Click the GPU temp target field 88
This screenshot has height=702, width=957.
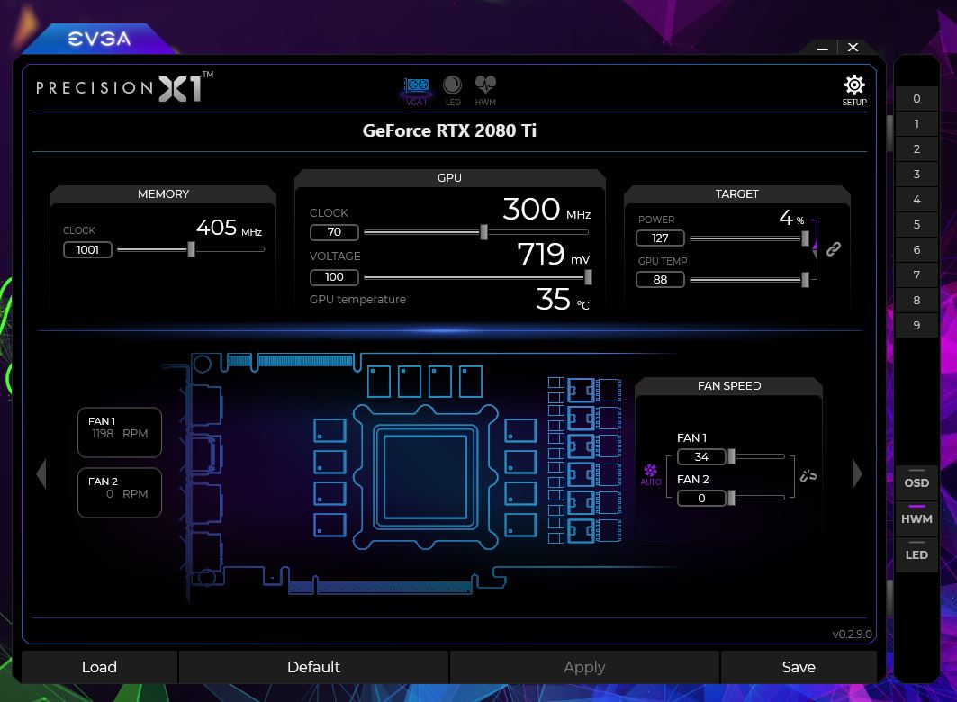660,279
